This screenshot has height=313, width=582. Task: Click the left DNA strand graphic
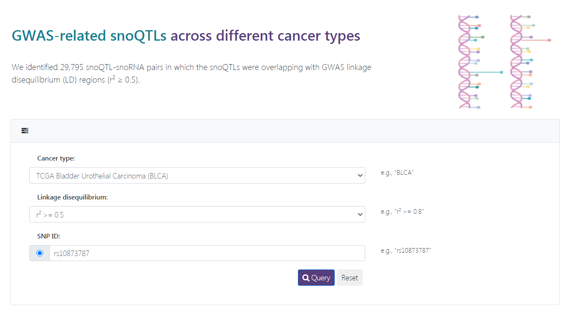coord(471,62)
